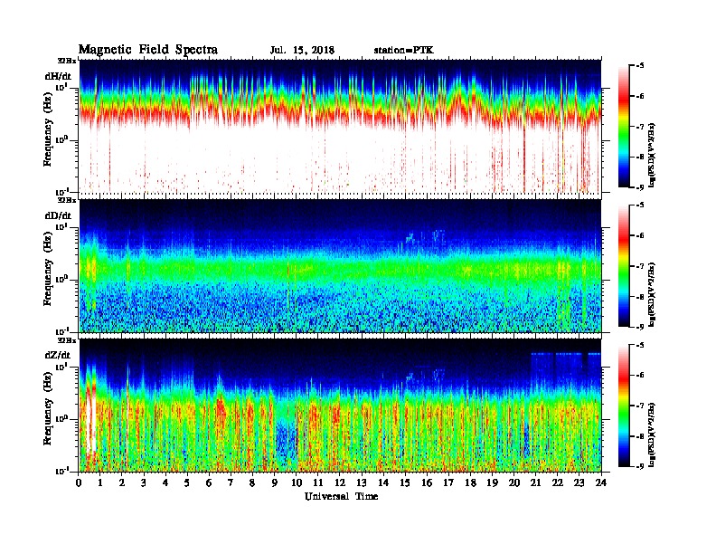Click the 10^1 frequency tick of the dZ/dt panel
Image resolution: width=716 pixels, height=554 pixels.
(x=61, y=366)
